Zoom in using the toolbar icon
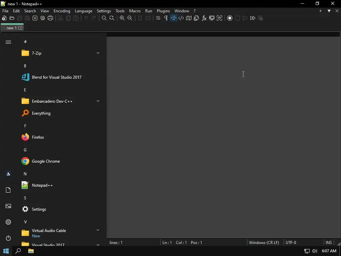Viewport: 341px width, 256px height. 122,18
